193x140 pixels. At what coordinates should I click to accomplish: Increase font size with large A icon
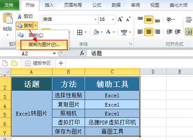coord(120,19)
